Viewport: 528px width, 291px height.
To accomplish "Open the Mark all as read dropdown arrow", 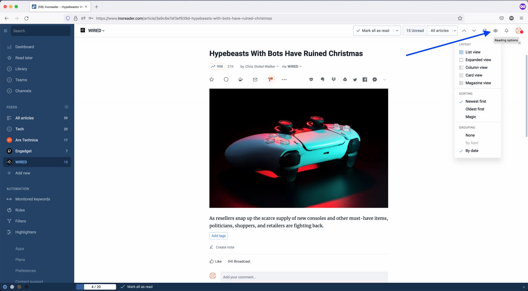I will (x=397, y=30).
